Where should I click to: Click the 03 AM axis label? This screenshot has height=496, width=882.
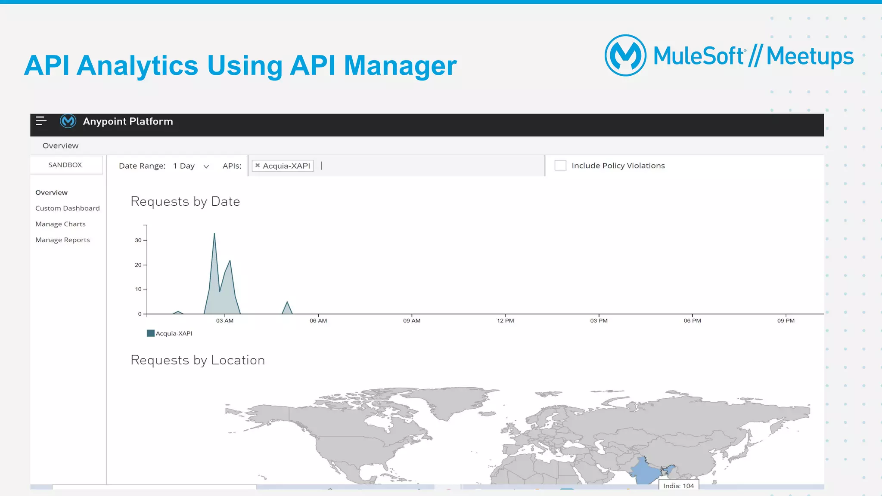225,321
